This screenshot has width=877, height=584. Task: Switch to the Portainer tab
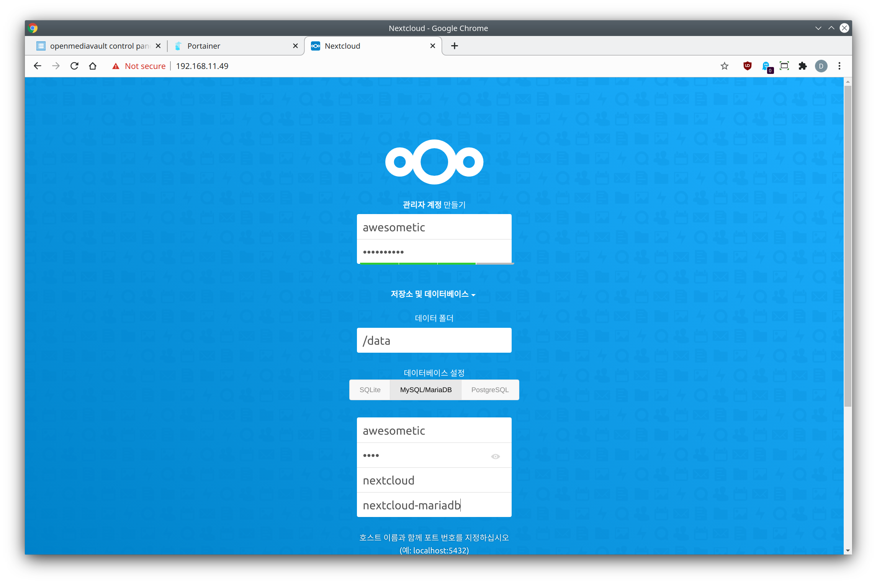click(230, 46)
